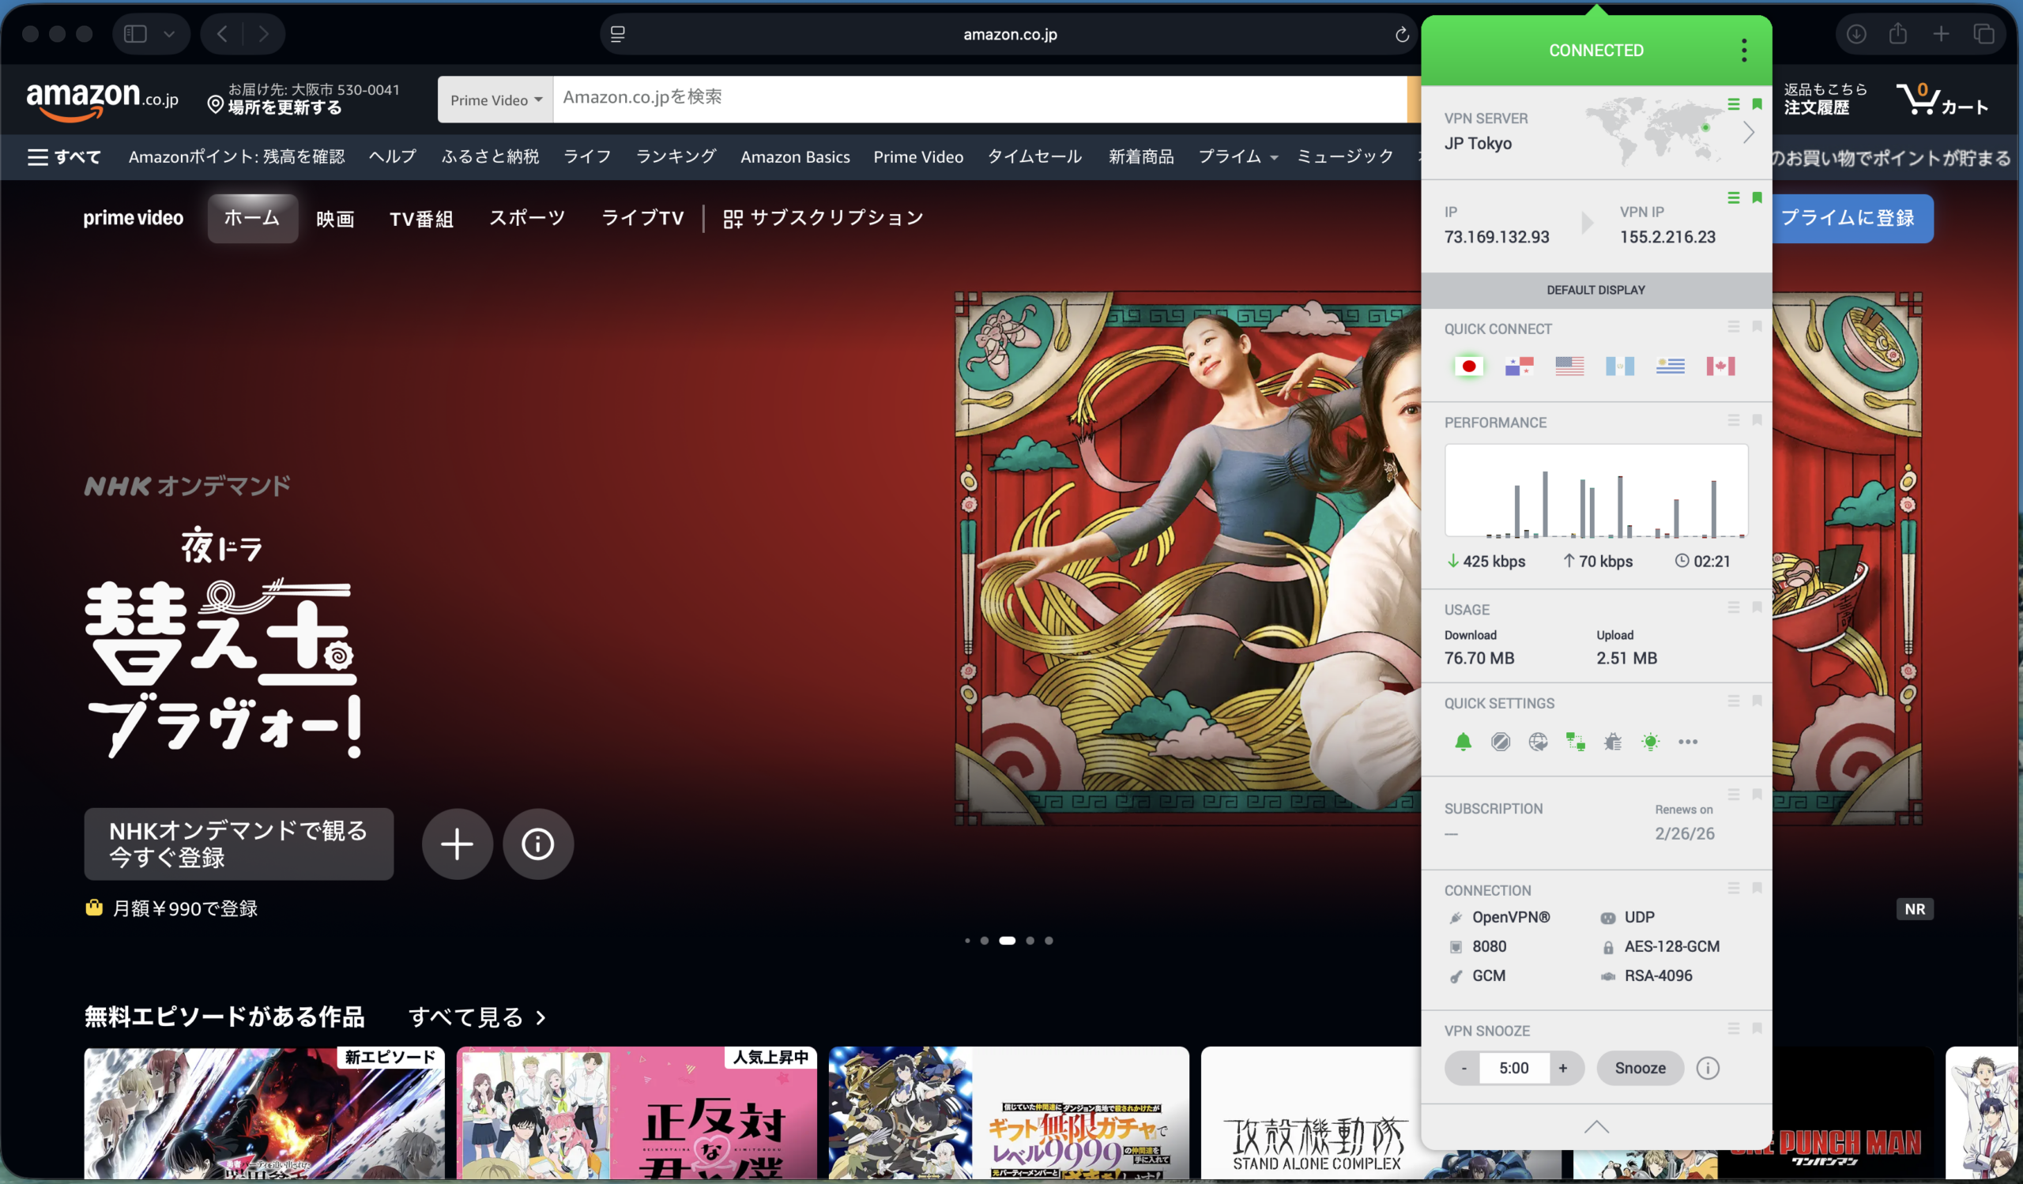Image resolution: width=2023 pixels, height=1184 pixels.
Task: Toggle desktop notifications bell in Quick Settings
Action: tap(1463, 742)
